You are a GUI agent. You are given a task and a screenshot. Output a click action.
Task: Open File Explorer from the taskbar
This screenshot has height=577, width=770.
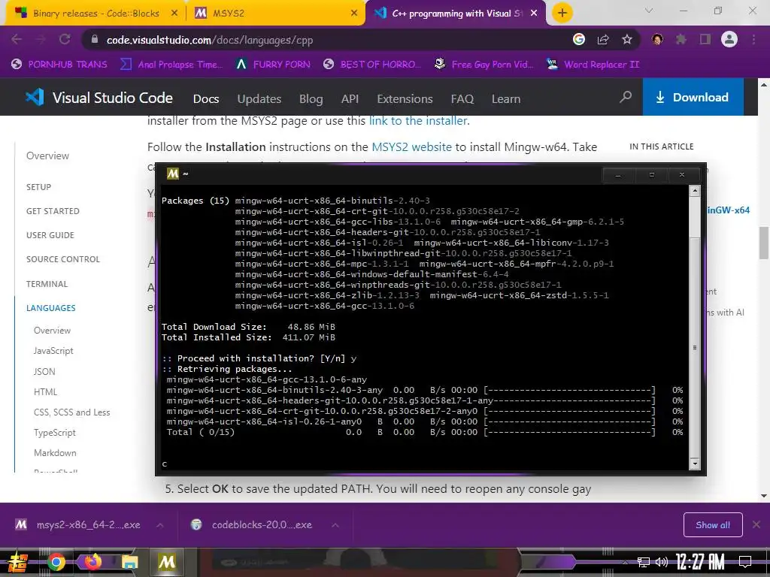(129, 562)
